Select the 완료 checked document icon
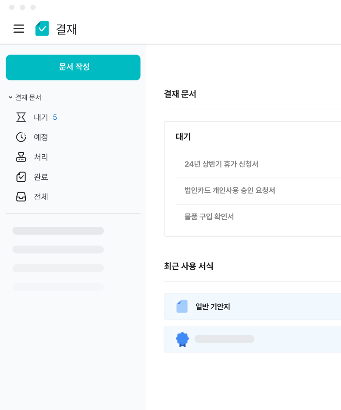The width and height of the screenshot is (341, 410). coord(21,177)
